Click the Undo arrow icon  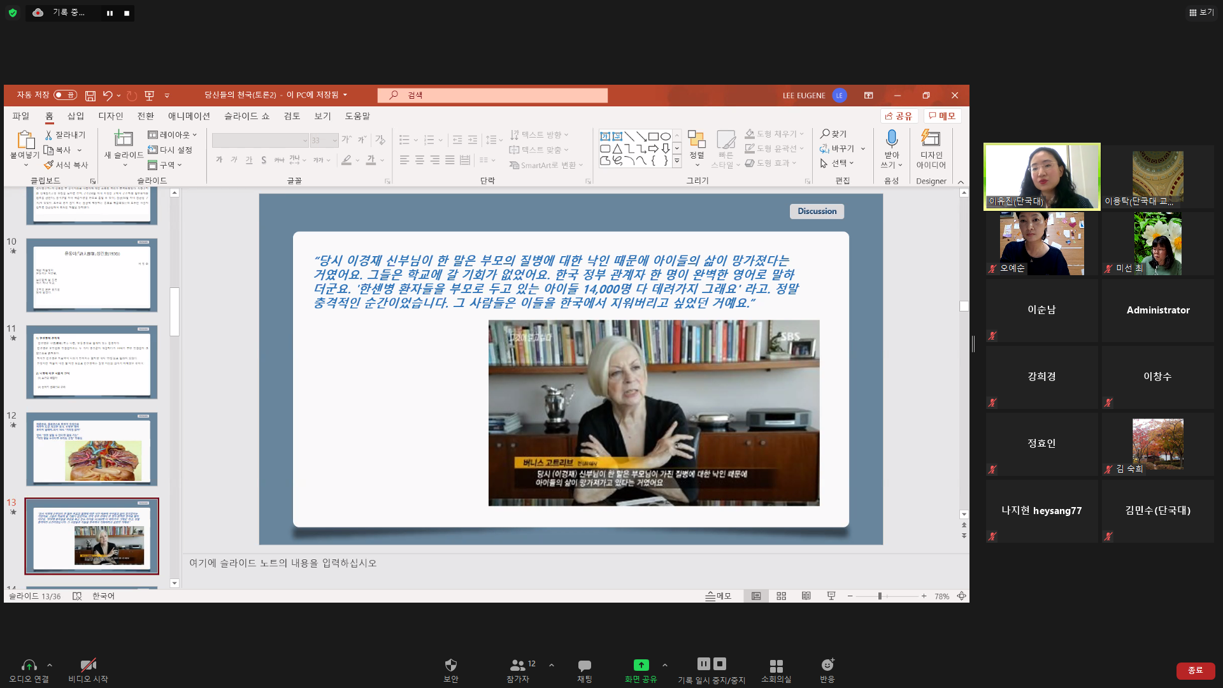pos(108,96)
